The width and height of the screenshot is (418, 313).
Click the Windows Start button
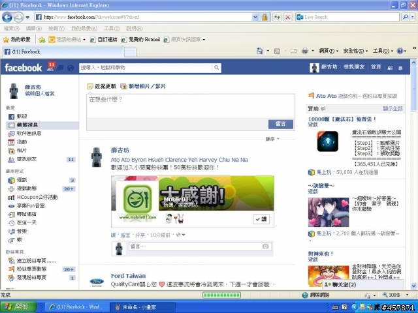pos(18,307)
